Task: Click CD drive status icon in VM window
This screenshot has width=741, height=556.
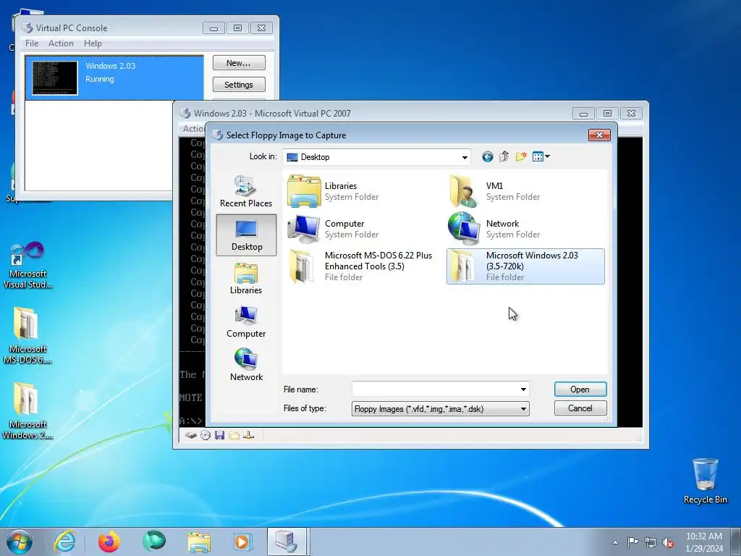Action: point(205,435)
